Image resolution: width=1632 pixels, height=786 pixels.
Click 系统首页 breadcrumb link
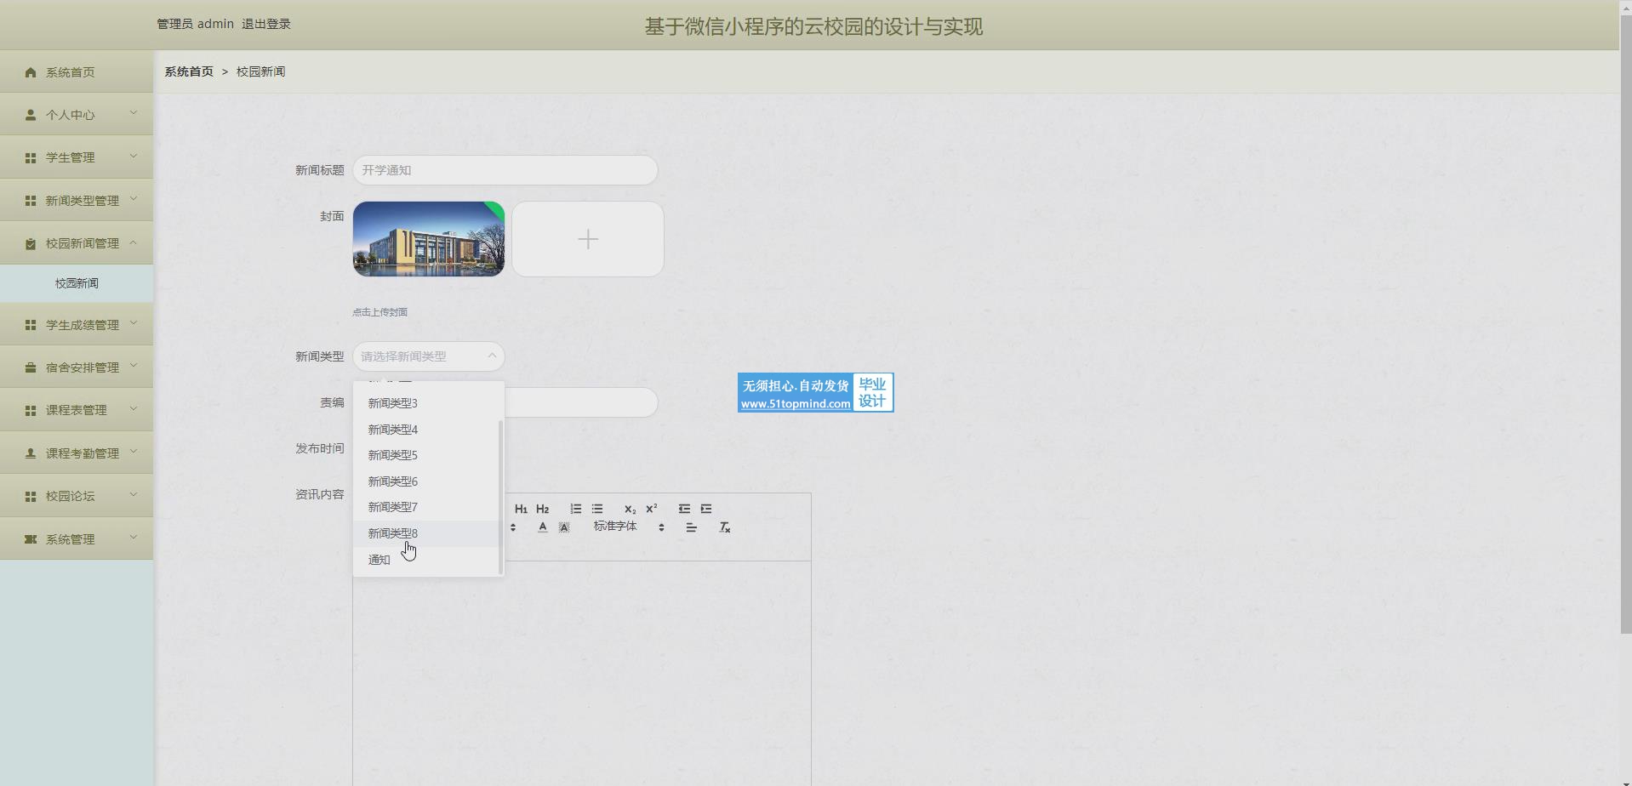click(x=189, y=71)
